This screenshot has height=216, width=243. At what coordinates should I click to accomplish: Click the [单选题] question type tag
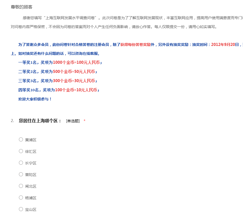tap(73, 121)
